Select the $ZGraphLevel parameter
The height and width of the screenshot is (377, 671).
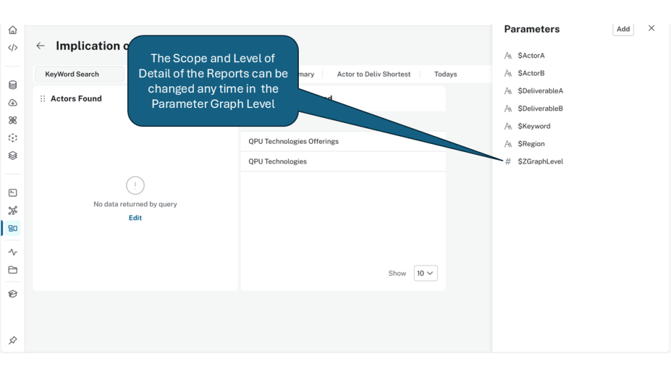pyautogui.click(x=540, y=162)
